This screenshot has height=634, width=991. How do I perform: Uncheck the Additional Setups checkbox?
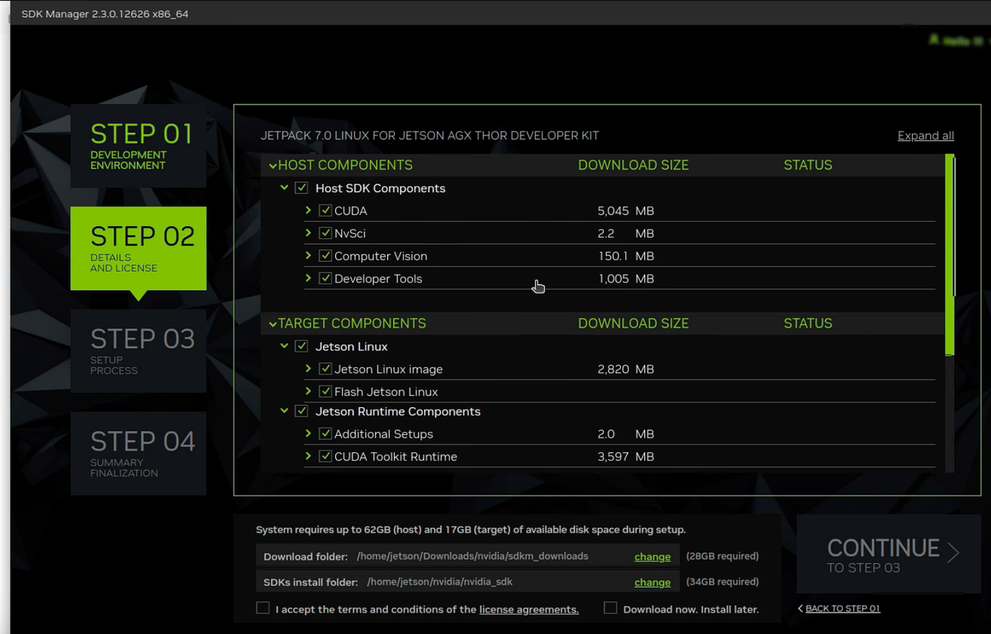pyautogui.click(x=325, y=434)
